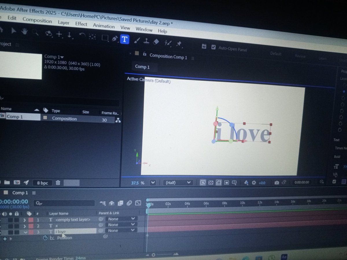The width and height of the screenshot is (347, 260).
Task: Select the Eraser tool
Action: tap(156, 42)
